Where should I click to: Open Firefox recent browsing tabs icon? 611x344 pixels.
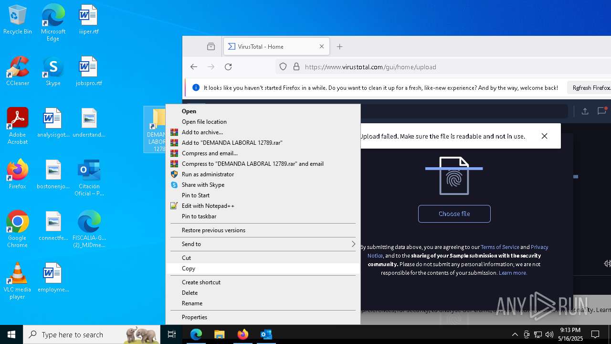click(211, 46)
